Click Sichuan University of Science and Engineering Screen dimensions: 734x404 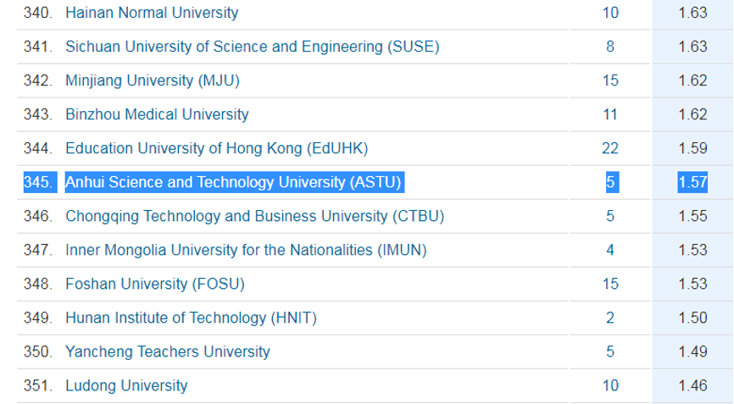coord(252,47)
